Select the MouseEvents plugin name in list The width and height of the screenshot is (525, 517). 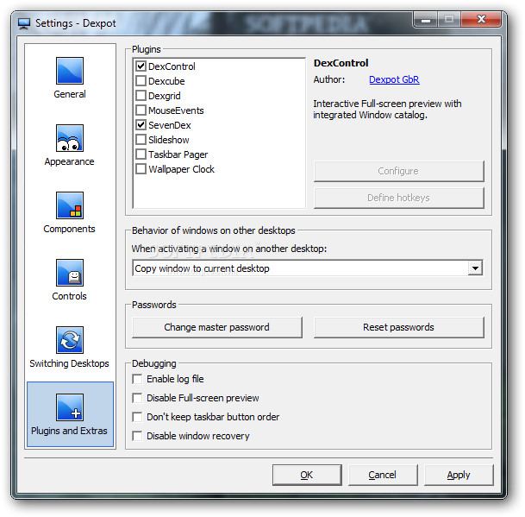coord(176,110)
